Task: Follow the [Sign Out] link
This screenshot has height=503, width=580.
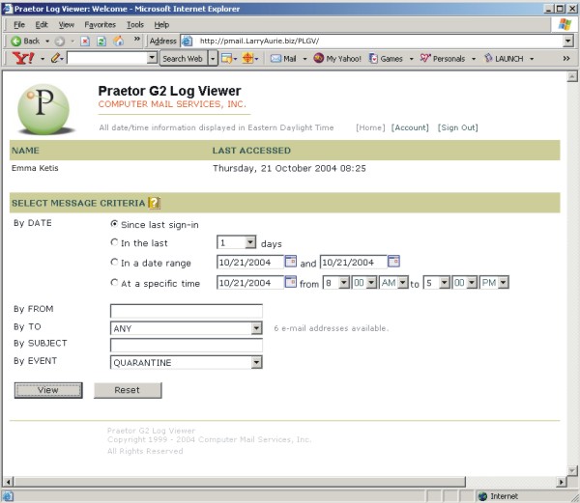Action: (x=457, y=127)
